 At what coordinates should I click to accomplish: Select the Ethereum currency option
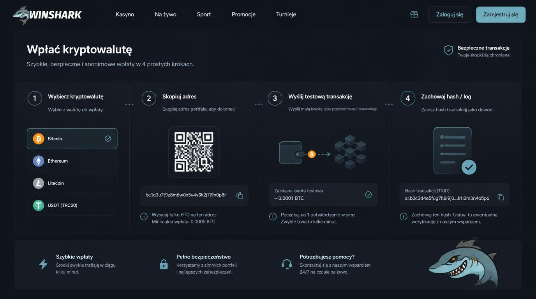[x=72, y=161]
